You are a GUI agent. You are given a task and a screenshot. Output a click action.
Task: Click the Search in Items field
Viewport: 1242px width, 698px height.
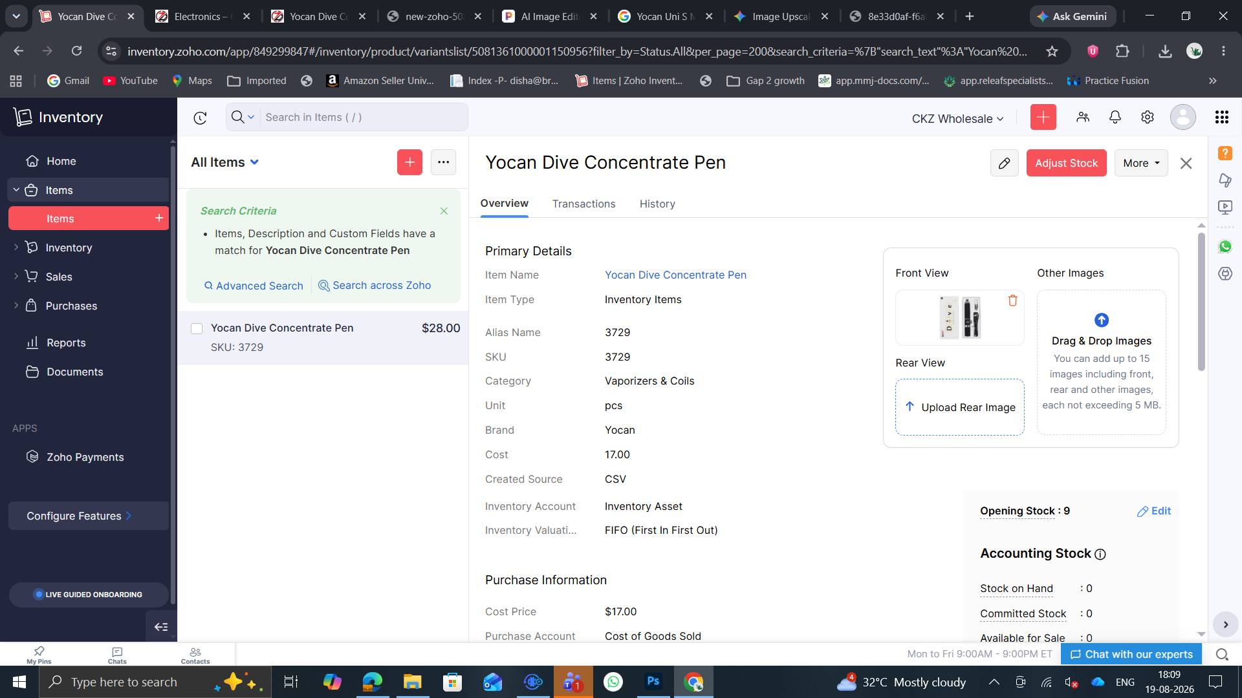tap(364, 117)
